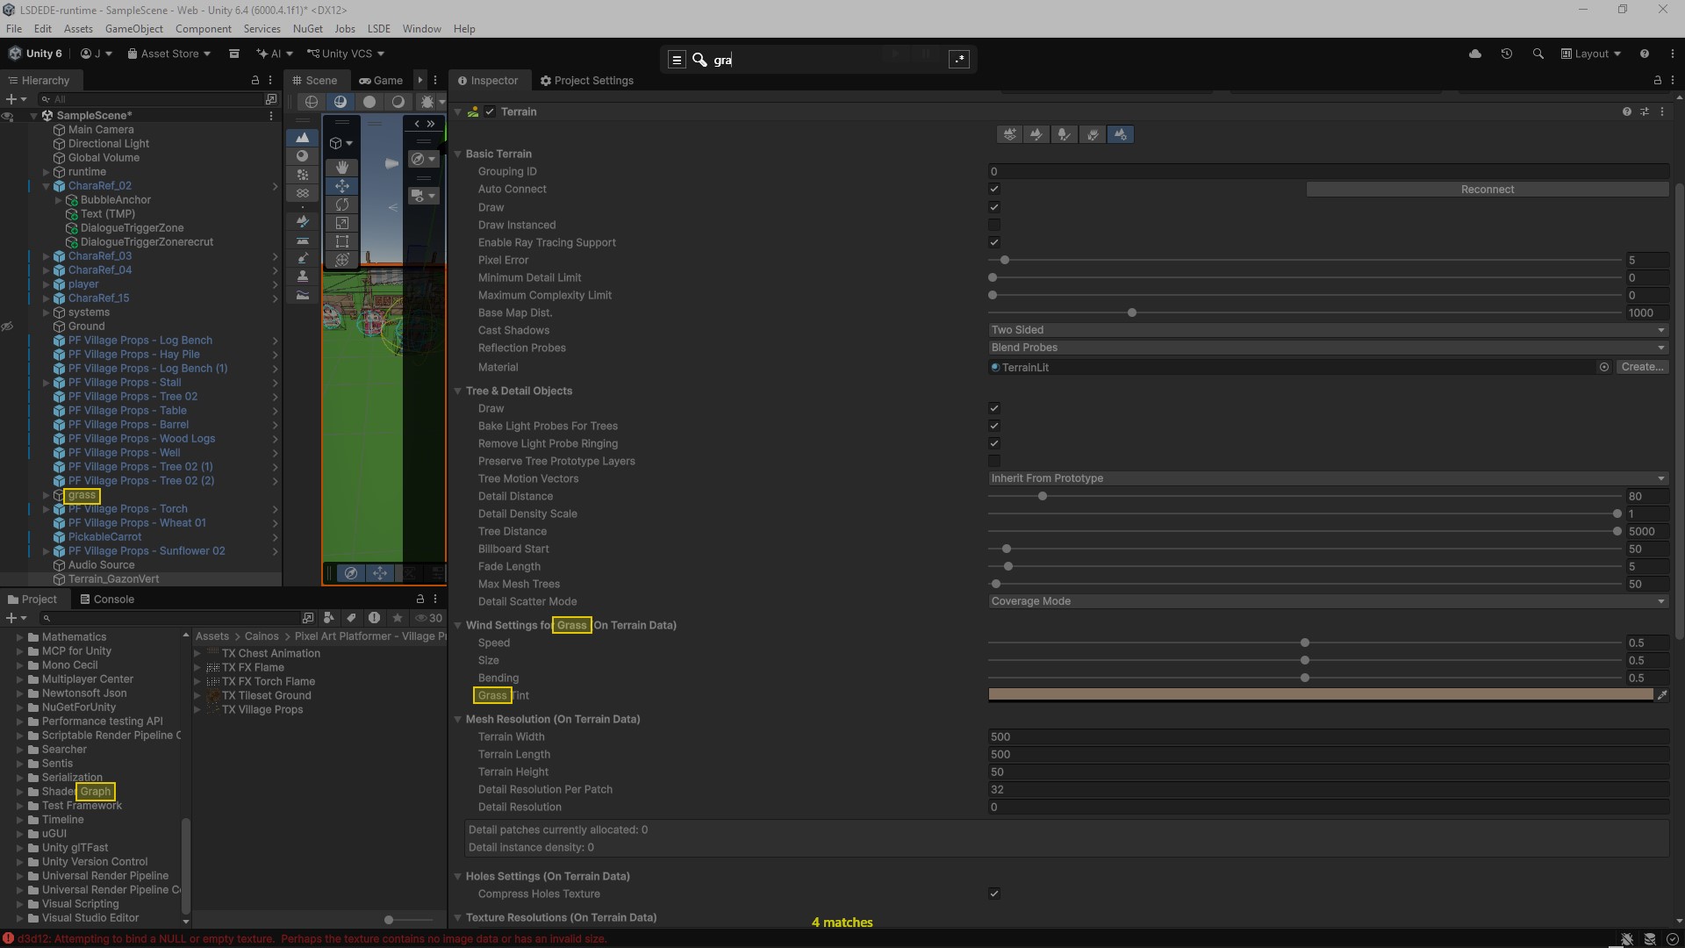Click the Detail Distance slider handle
This screenshot has height=948, width=1685.
coord(1043,496)
